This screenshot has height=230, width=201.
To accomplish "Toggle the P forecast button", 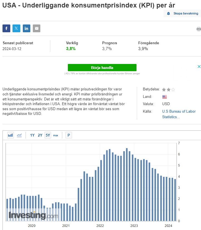I will tap(68, 135).
